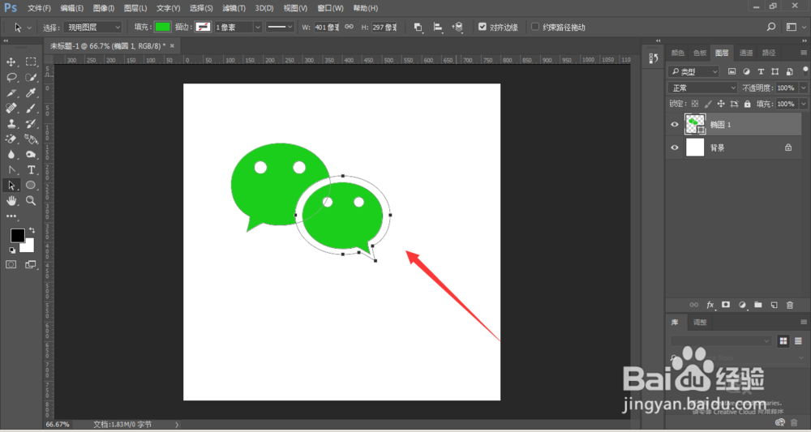
Task: Swap foreground and background colors
Action: point(32,230)
